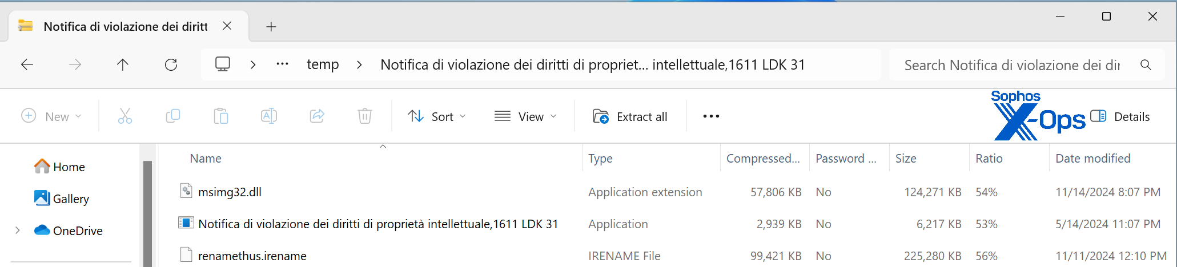This screenshot has height=267, width=1177.
Task: Click the Cut scissors icon
Action: point(124,116)
